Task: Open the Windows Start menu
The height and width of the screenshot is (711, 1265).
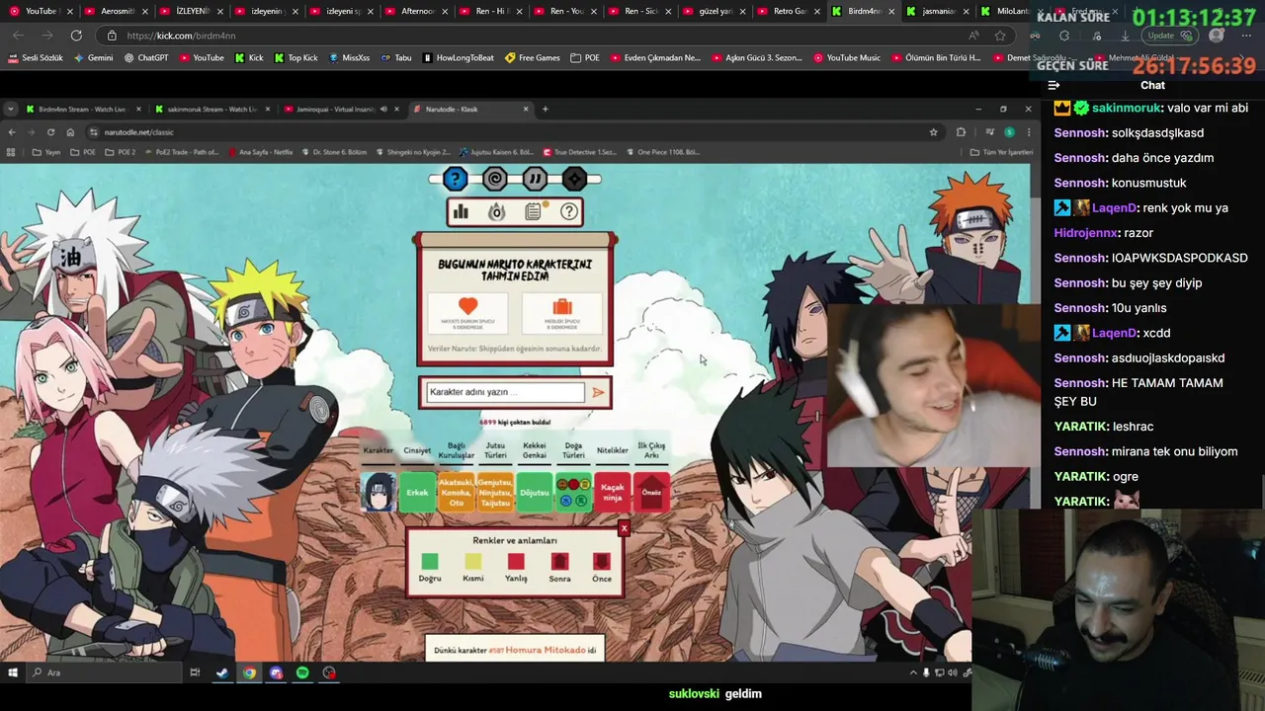Action: coord(13,672)
